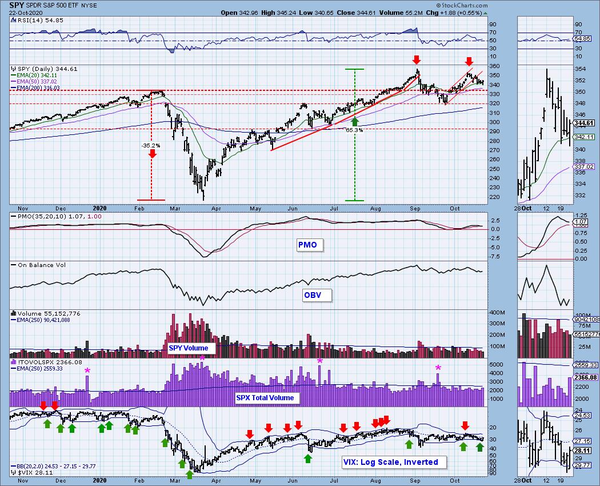This screenshot has height=486, width=600.
Task: Select the green EMA(20) 342.11 legend
Action: (x=34, y=75)
